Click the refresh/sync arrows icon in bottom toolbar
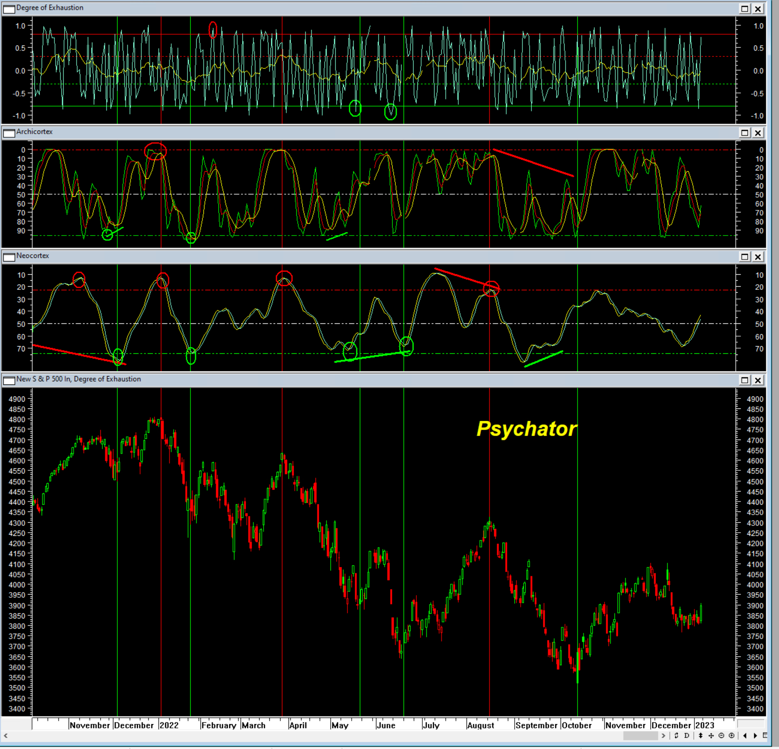 coord(676,735)
